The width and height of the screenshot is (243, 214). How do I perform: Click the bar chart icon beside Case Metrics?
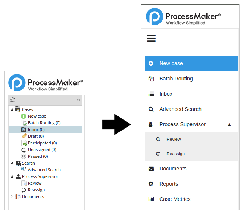151,199
